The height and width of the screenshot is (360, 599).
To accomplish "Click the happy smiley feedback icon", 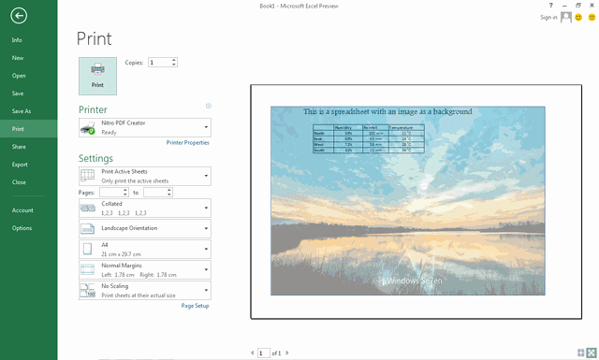I will pos(578,17).
